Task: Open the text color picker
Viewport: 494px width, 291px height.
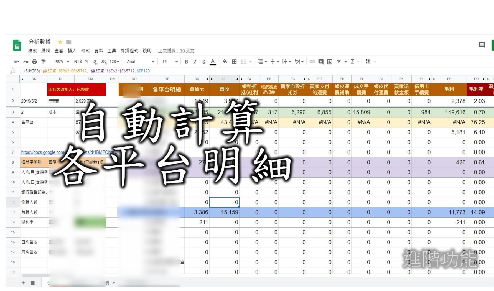Action: pos(213,62)
